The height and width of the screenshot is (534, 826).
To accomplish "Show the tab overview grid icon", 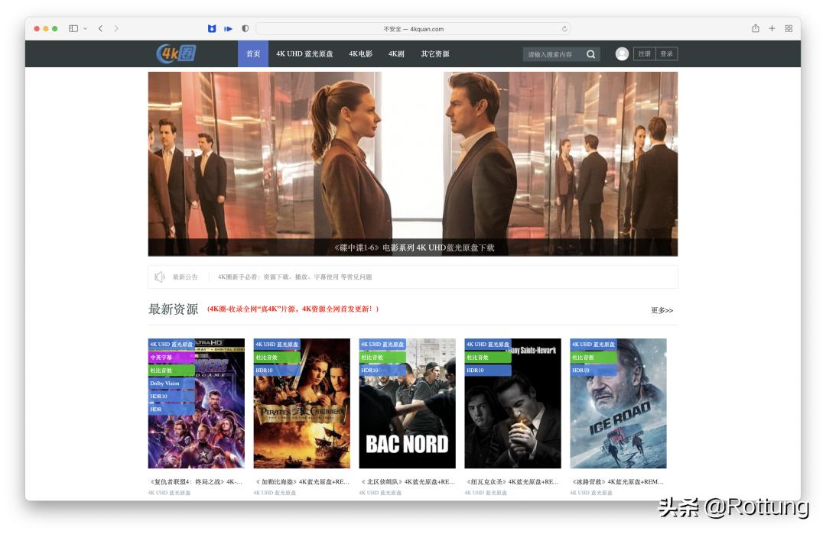I will click(x=789, y=28).
